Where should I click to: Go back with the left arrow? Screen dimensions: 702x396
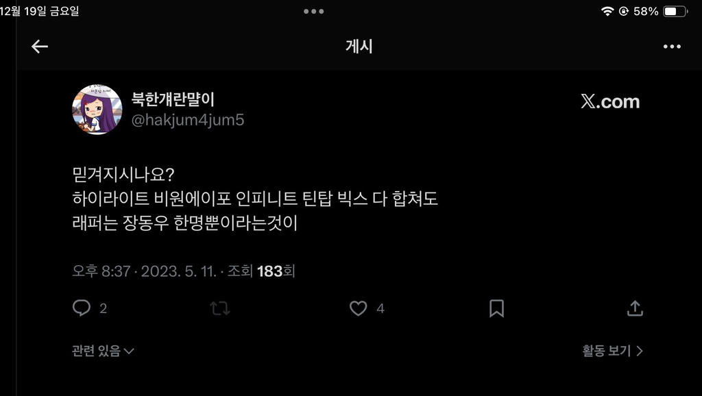[39, 47]
